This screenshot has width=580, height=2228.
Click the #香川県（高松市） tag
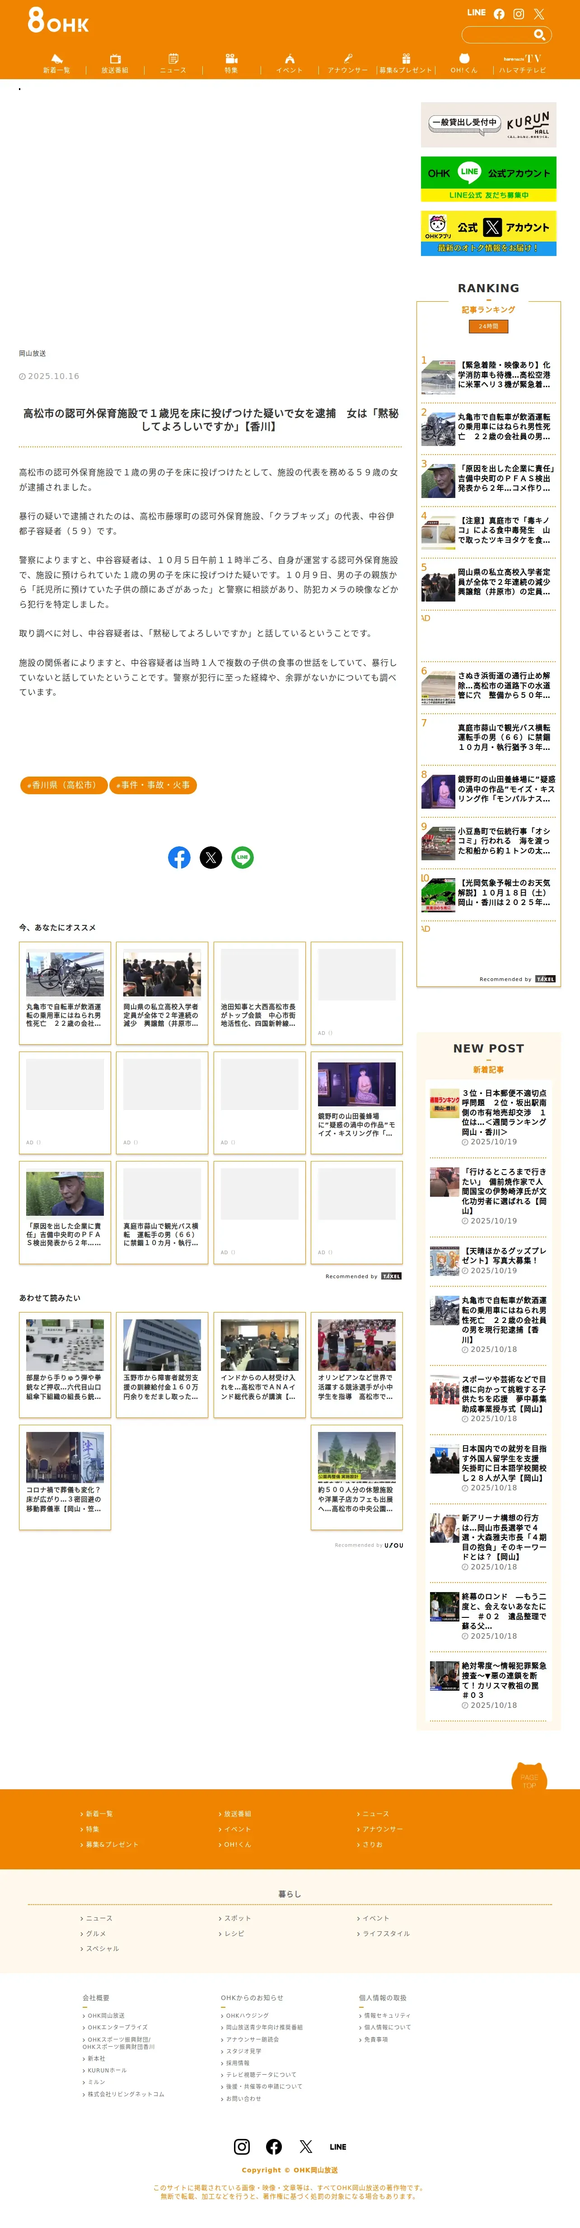coord(63,785)
